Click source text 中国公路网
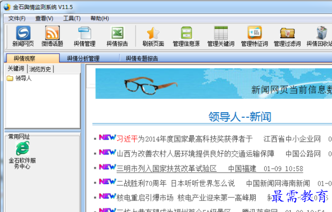 (x=303, y=154)
